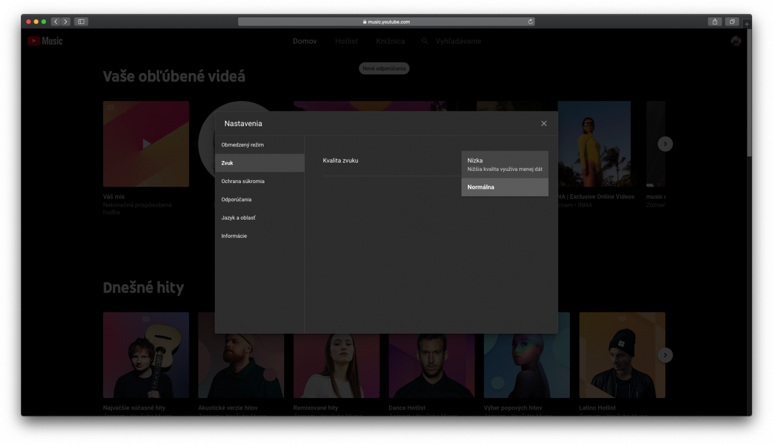Play the Váš mix thumbnail

click(x=146, y=144)
